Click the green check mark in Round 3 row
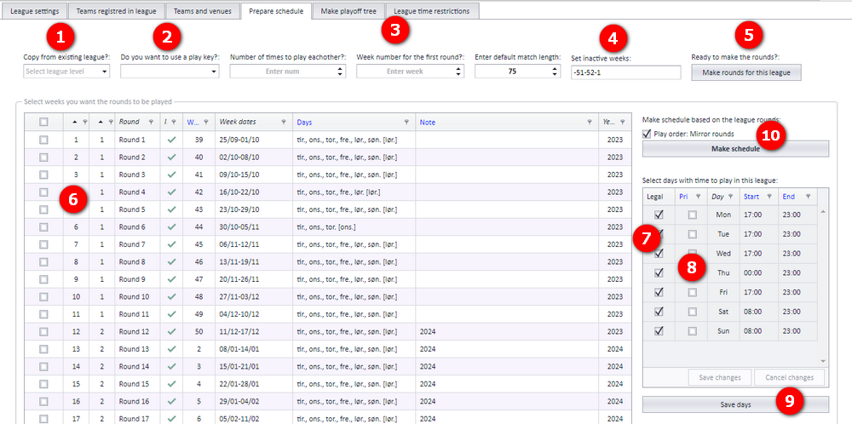The width and height of the screenshot is (852, 424). tap(172, 175)
